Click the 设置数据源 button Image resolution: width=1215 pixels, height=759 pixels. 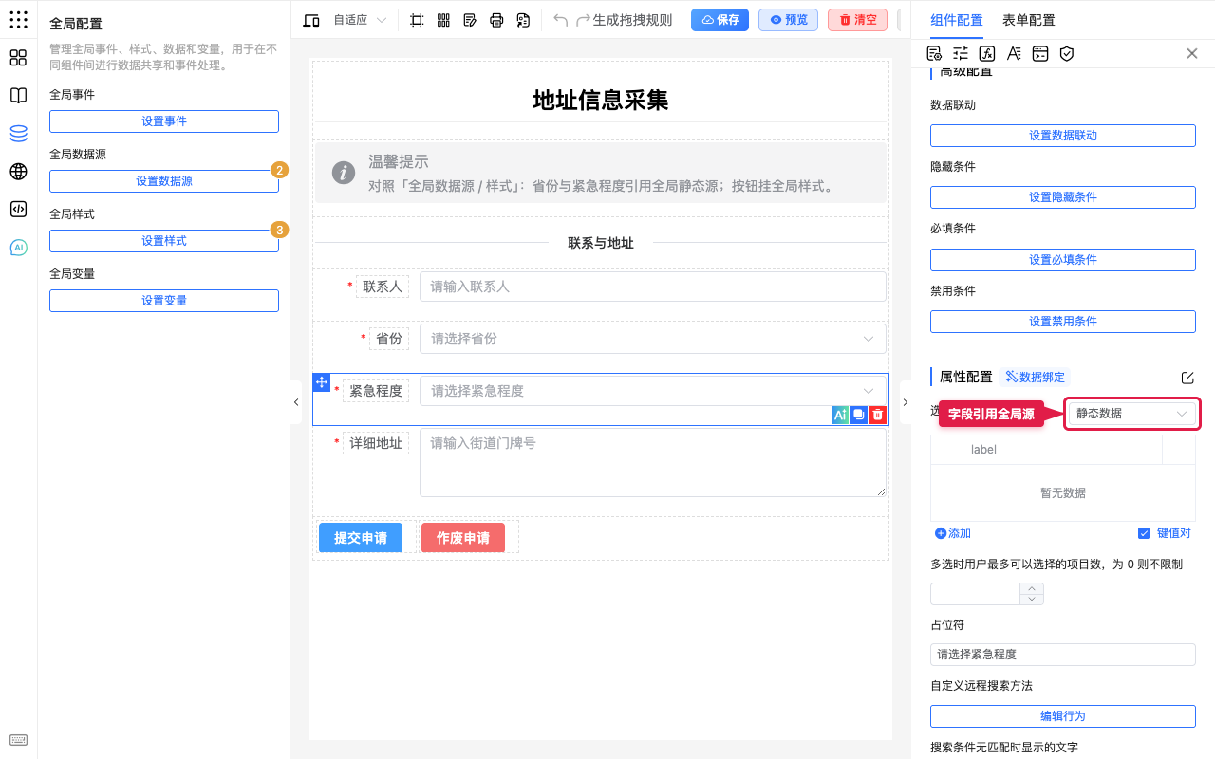click(x=164, y=181)
